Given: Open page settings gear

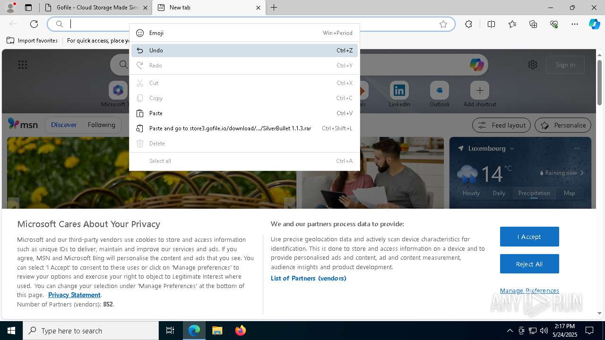Looking at the screenshot, I should (533, 65).
